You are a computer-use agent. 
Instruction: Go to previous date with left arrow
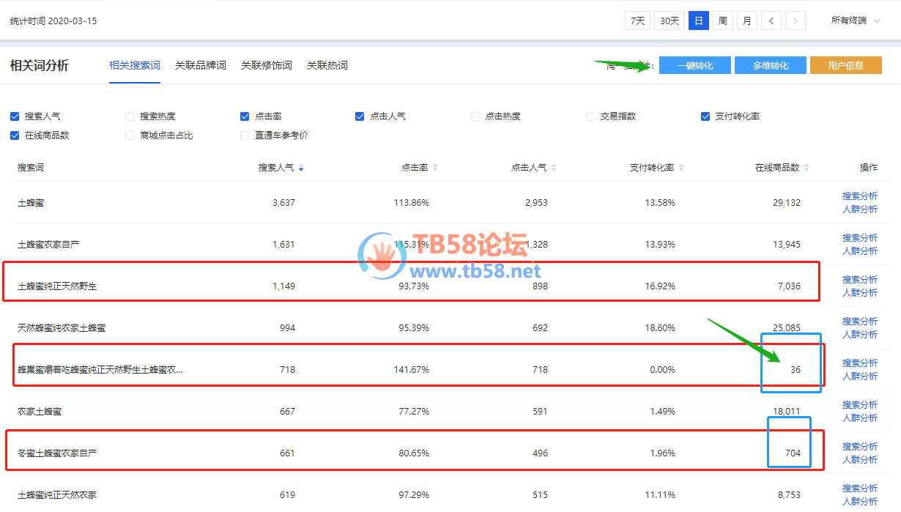(771, 21)
